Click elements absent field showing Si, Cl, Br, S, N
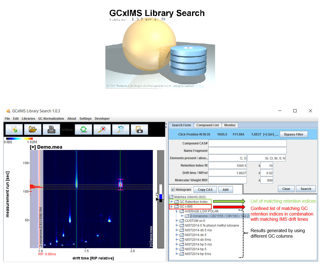This screenshot has height=265, width=322. pyautogui.click(x=267, y=158)
